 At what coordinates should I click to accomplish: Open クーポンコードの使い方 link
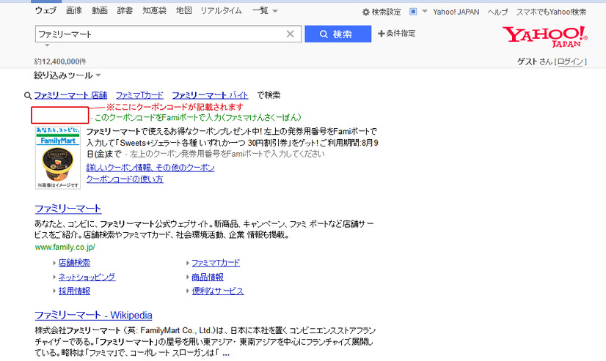[x=125, y=179]
